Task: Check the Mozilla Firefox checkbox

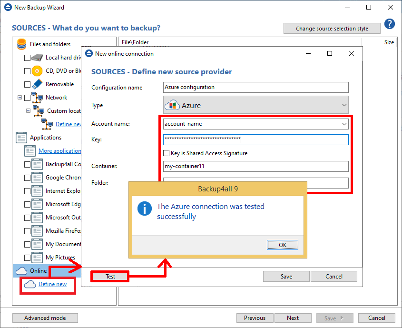Action: (27, 231)
